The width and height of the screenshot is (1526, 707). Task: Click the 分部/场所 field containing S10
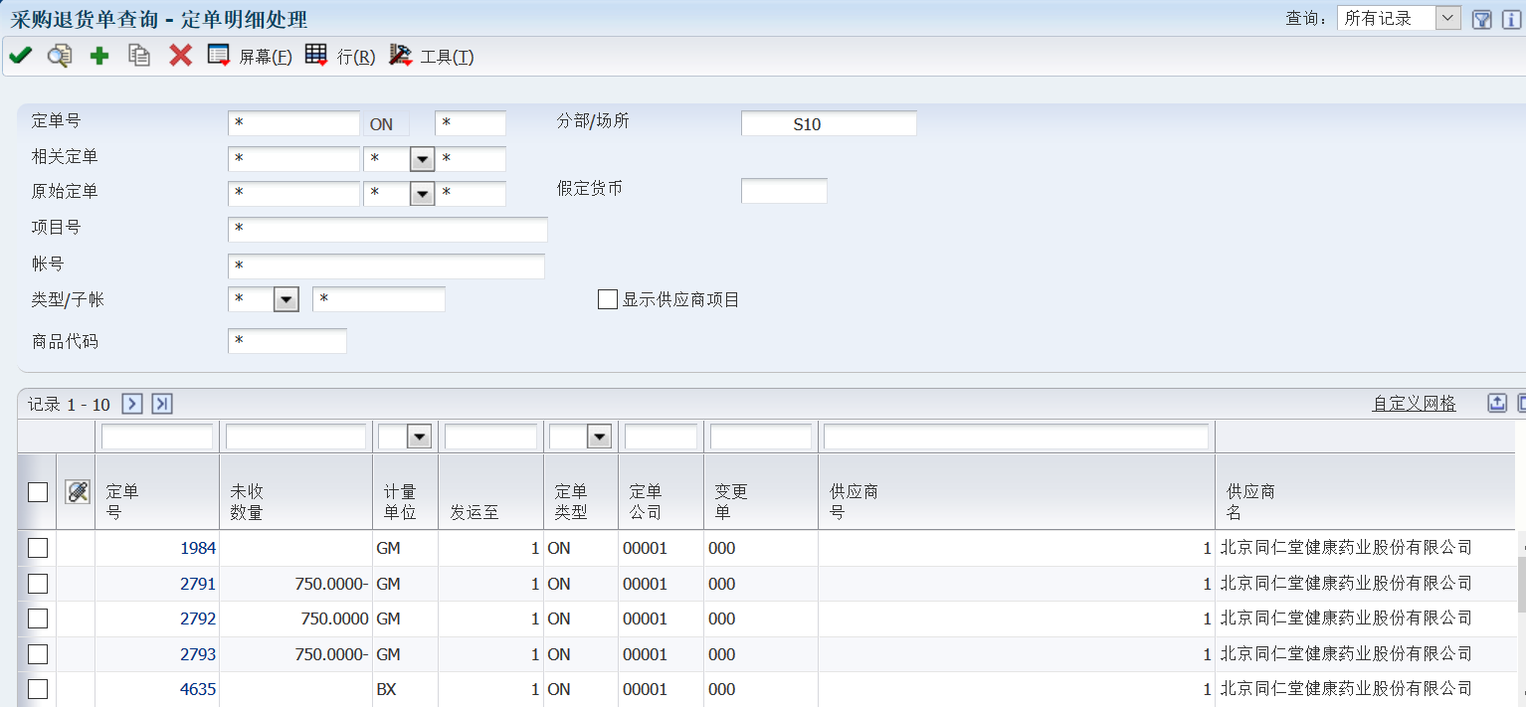(829, 123)
